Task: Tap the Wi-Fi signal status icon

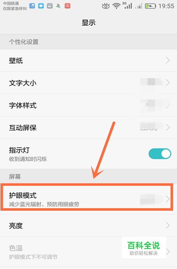Action: [116, 6]
